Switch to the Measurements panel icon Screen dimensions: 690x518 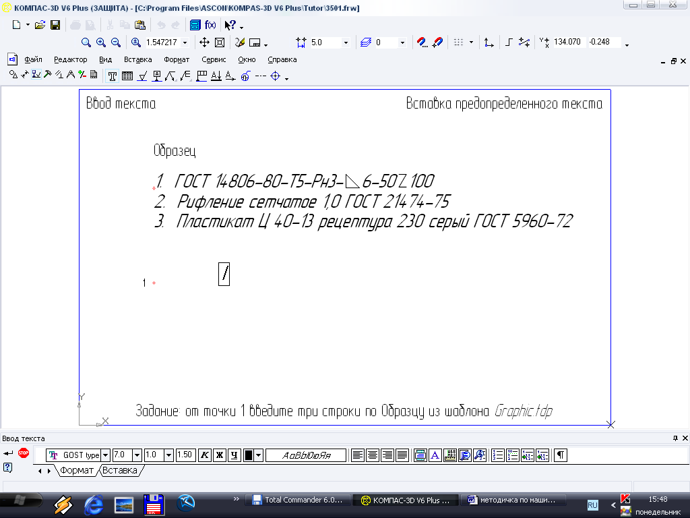click(x=70, y=74)
